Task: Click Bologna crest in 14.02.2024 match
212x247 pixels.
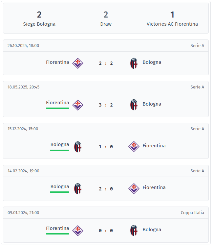Action: tap(78, 188)
